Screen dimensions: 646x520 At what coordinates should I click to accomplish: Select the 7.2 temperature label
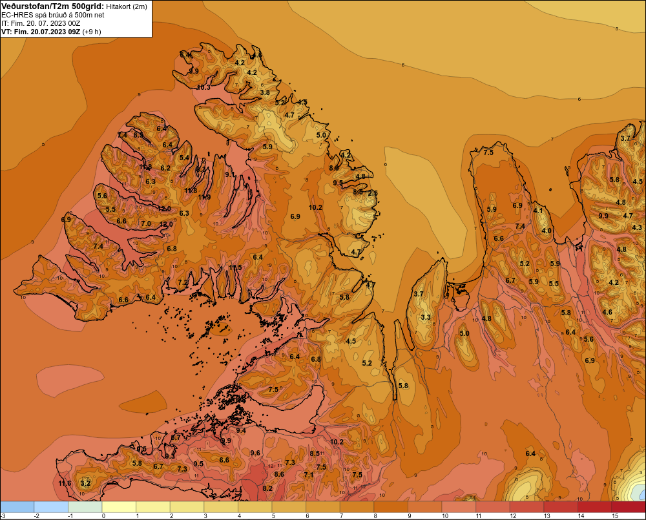[183, 283]
